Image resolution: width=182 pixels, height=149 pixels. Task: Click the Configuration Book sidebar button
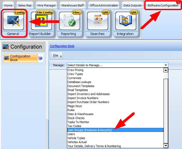click(x=20, y=58)
